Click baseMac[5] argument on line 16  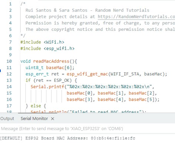(142, 100)
